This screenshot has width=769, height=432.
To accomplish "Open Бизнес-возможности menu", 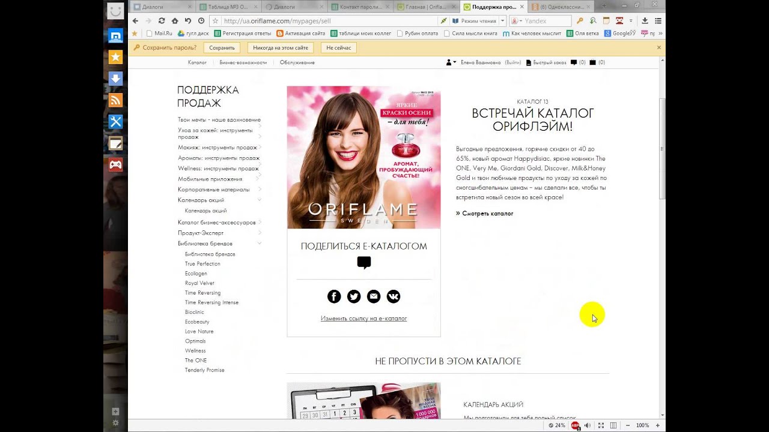I will (x=243, y=62).
